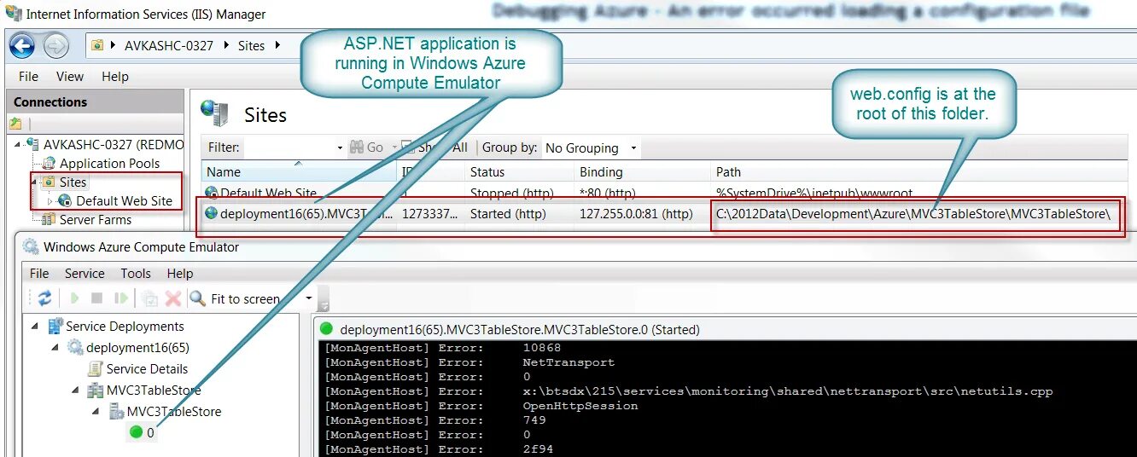
Task: Click the Default Web Site globe icon in tree
Action: point(65,200)
